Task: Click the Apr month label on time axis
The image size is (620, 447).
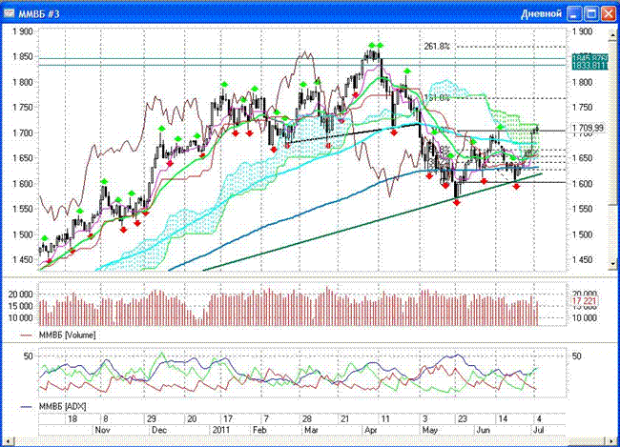Action: tap(371, 430)
